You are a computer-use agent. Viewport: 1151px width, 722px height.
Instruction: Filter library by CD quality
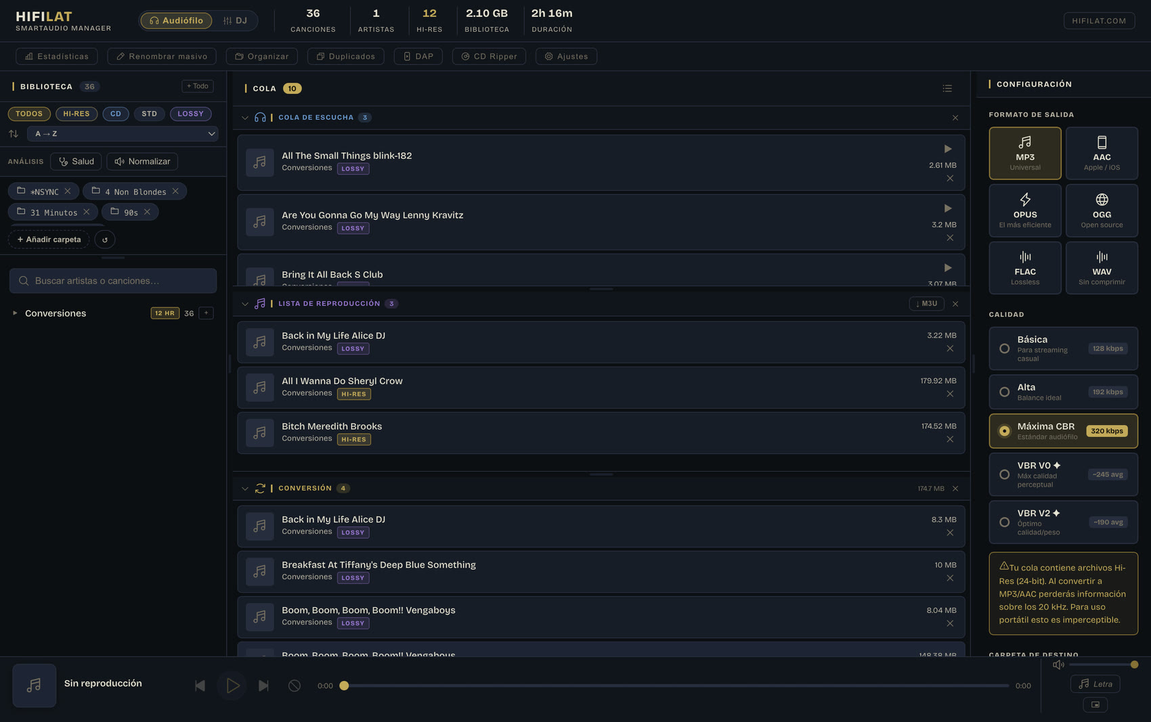point(116,114)
